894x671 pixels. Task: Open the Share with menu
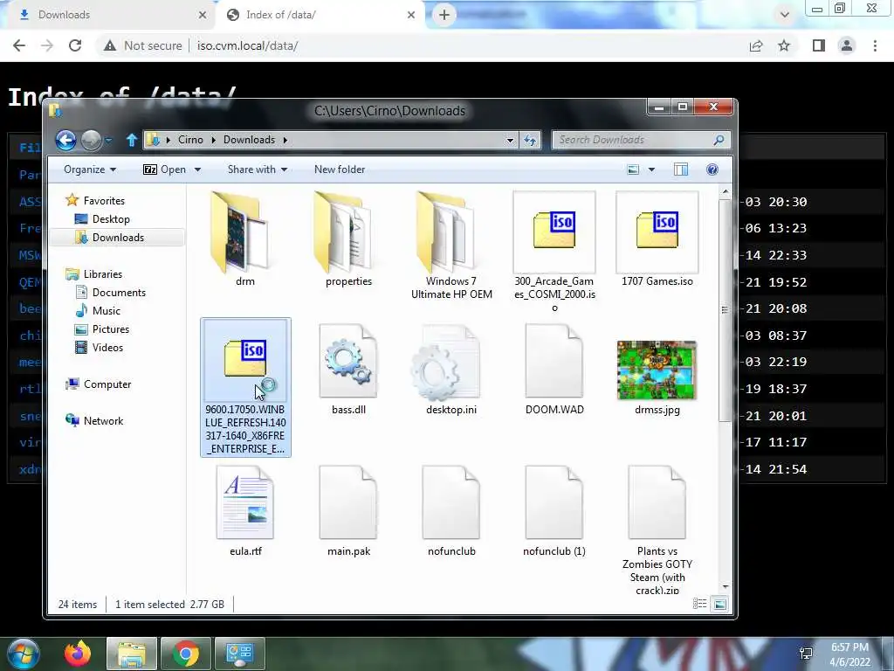[x=258, y=169]
